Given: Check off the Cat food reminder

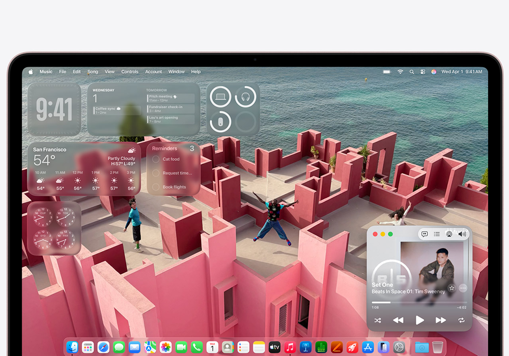Looking at the screenshot, I should click(156, 159).
